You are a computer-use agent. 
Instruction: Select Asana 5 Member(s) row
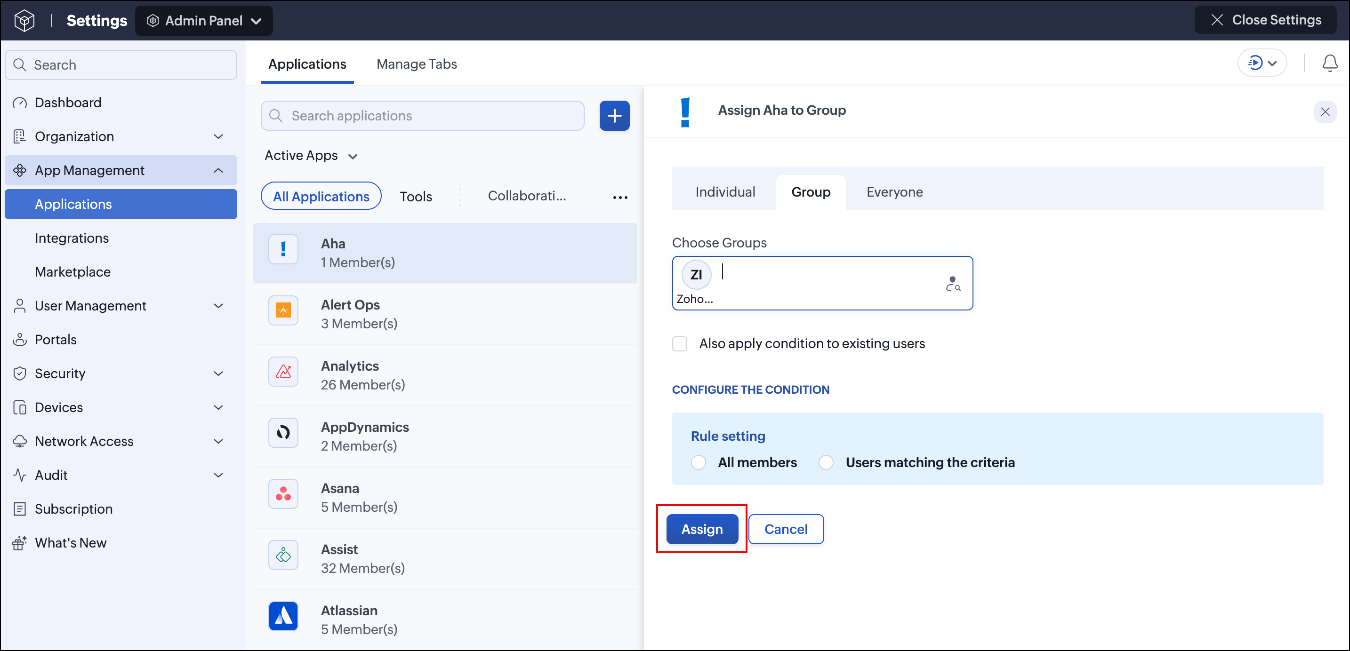445,498
